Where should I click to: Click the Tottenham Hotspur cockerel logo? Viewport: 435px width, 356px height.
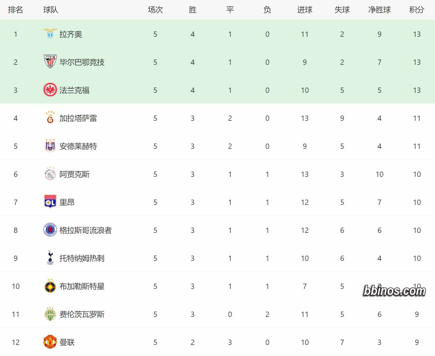[x=50, y=258]
